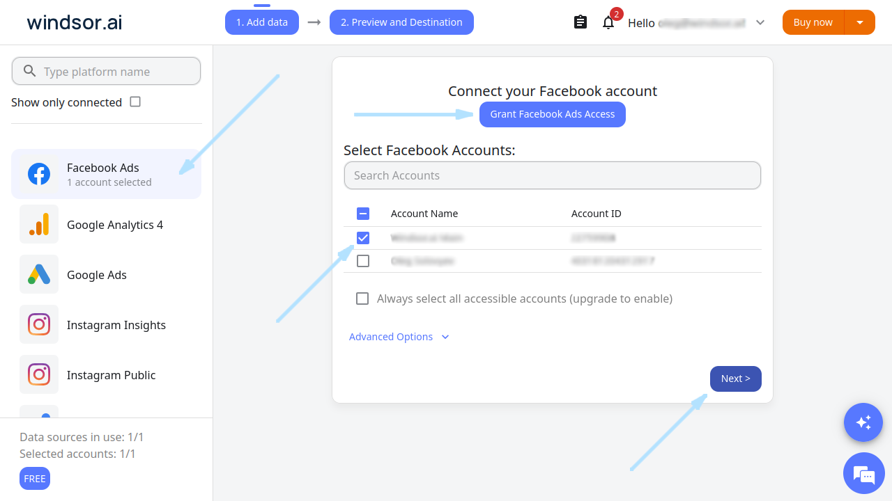Uncheck the first Facebook account row
This screenshot has height=501, width=892.
click(362, 238)
